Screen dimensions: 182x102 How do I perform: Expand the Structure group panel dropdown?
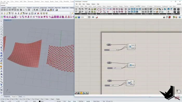coord(152,14)
